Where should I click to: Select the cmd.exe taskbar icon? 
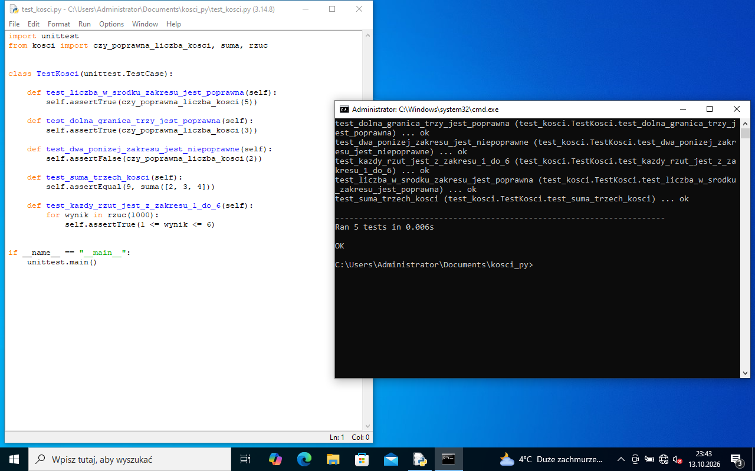[448, 459]
